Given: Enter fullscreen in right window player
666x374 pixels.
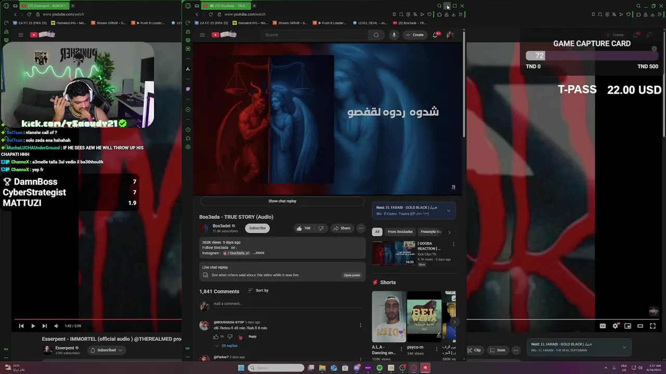Looking at the screenshot, I should (652, 326).
